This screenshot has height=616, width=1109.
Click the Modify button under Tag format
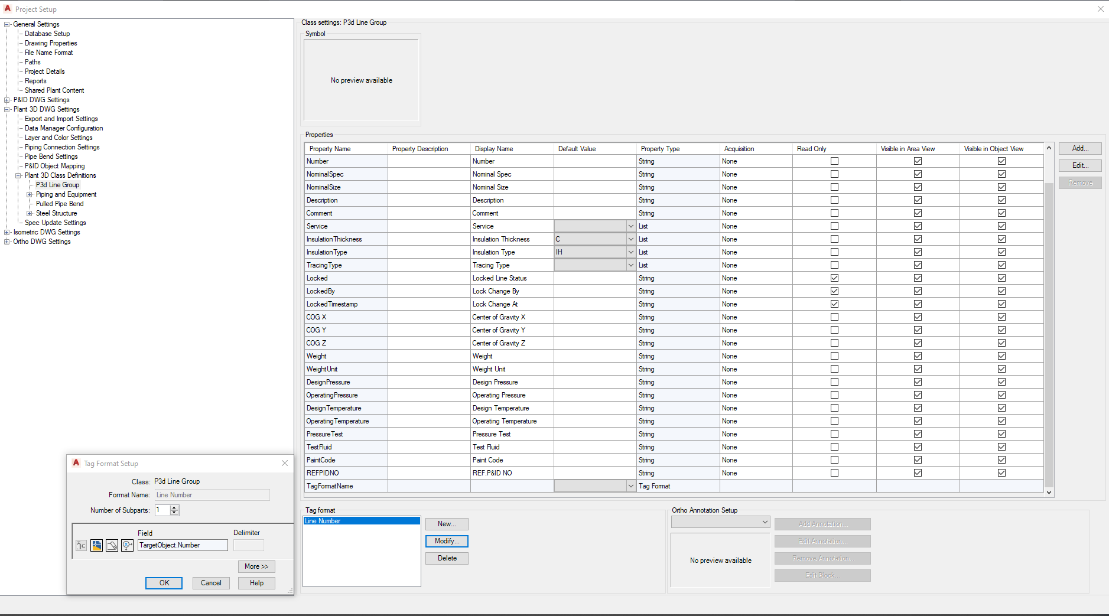click(447, 541)
